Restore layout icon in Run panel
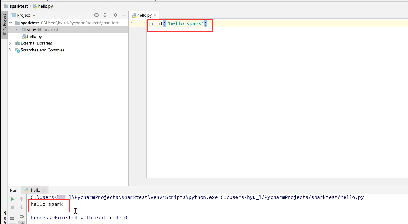408x224 pixels. coord(12,218)
